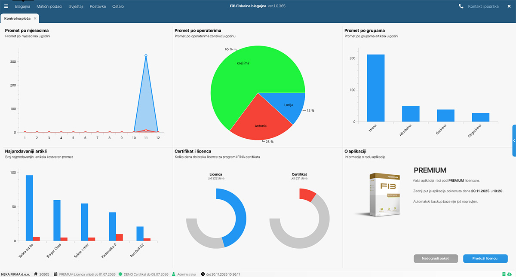
Task: Open the Postavke menu
Action: (x=98, y=6)
